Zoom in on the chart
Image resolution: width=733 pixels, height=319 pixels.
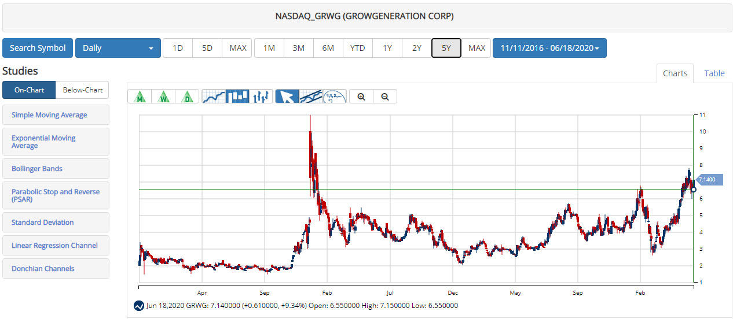click(361, 97)
